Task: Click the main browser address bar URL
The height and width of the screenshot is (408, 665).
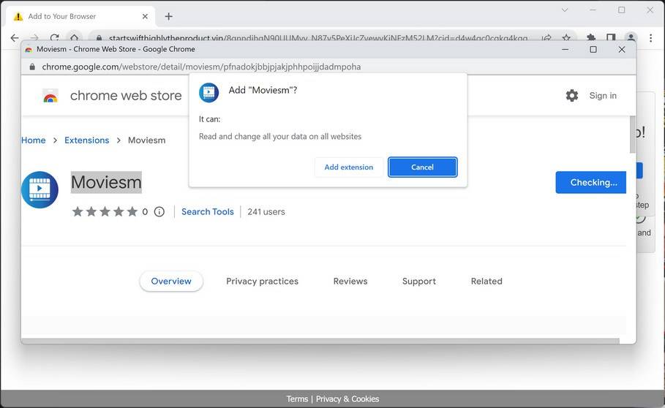Action: pos(318,39)
